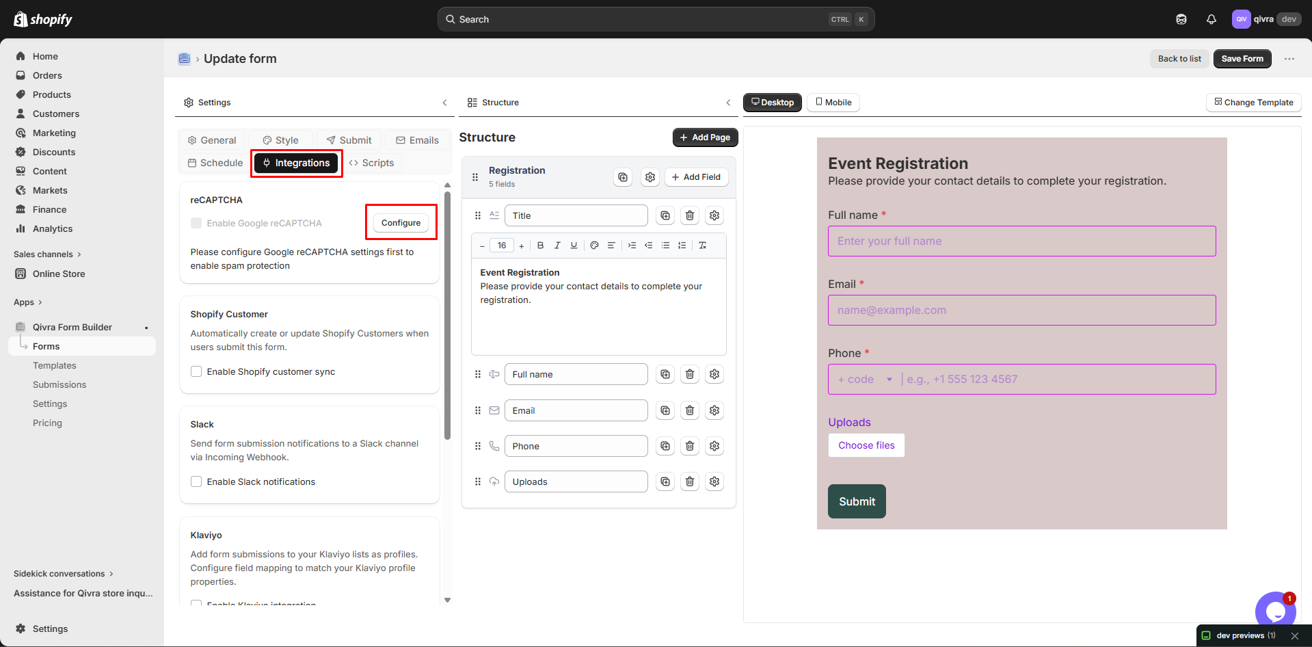The image size is (1312, 647).
Task: Delete the Full name field
Action: pos(690,374)
